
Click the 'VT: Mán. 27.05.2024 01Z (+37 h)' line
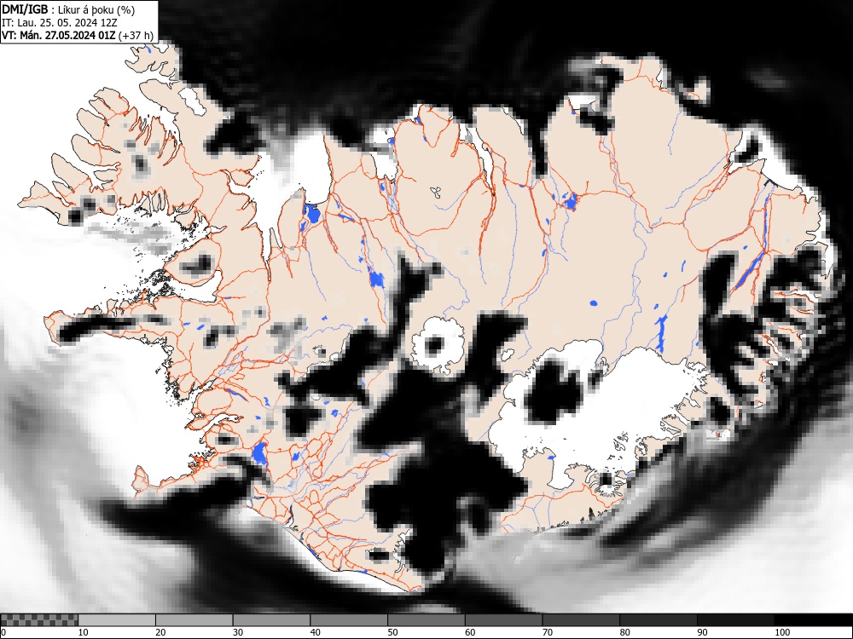(x=78, y=36)
